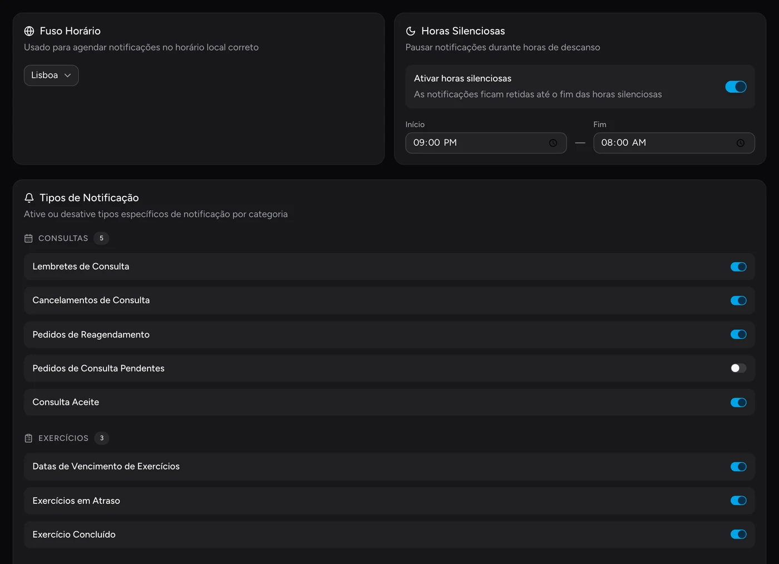Click the Horas Silenciosas heading text

(x=463, y=31)
